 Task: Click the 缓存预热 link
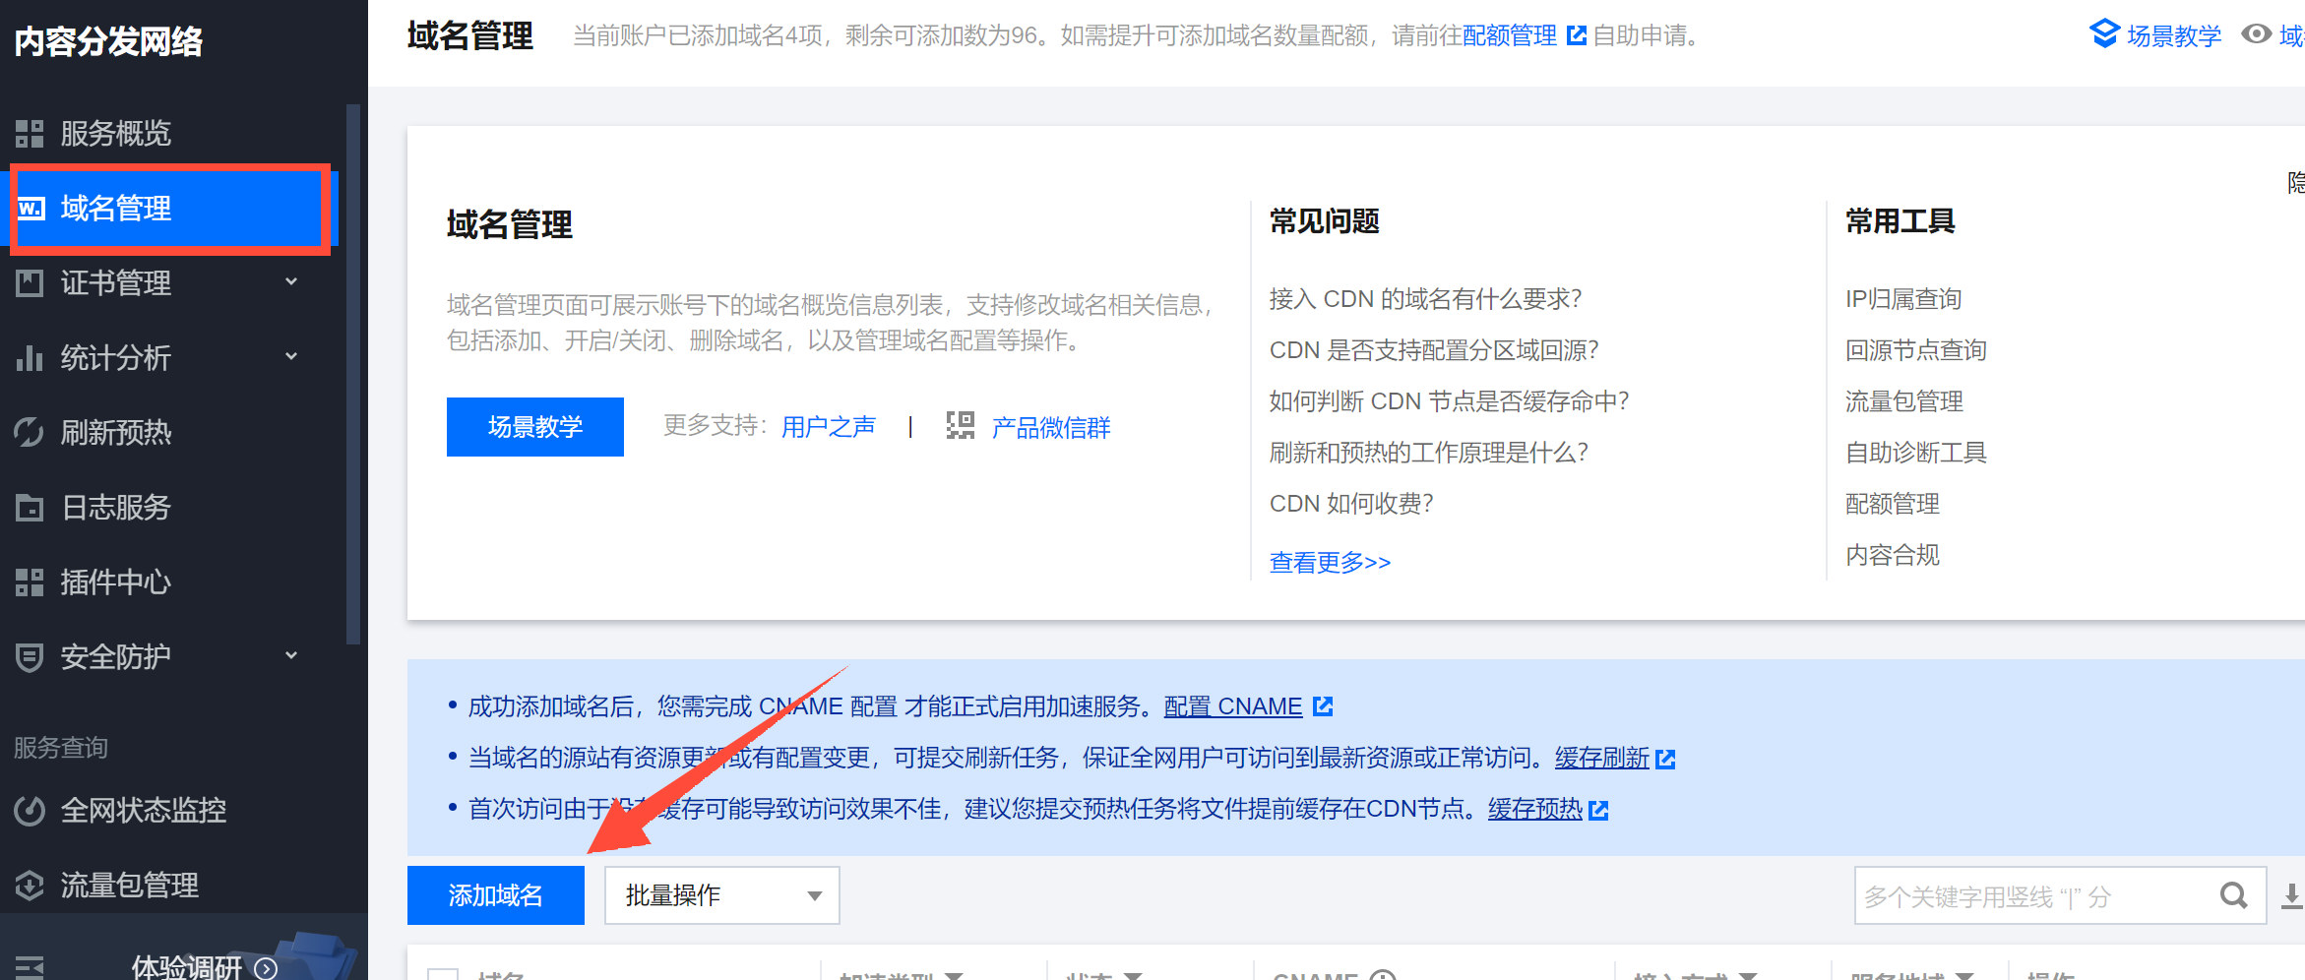click(x=1535, y=809)
